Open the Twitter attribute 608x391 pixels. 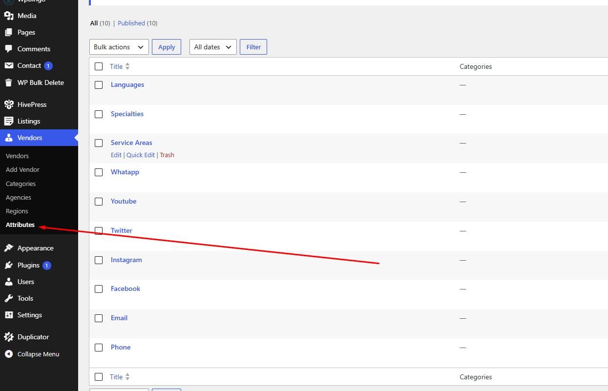(x=122, y=230)
